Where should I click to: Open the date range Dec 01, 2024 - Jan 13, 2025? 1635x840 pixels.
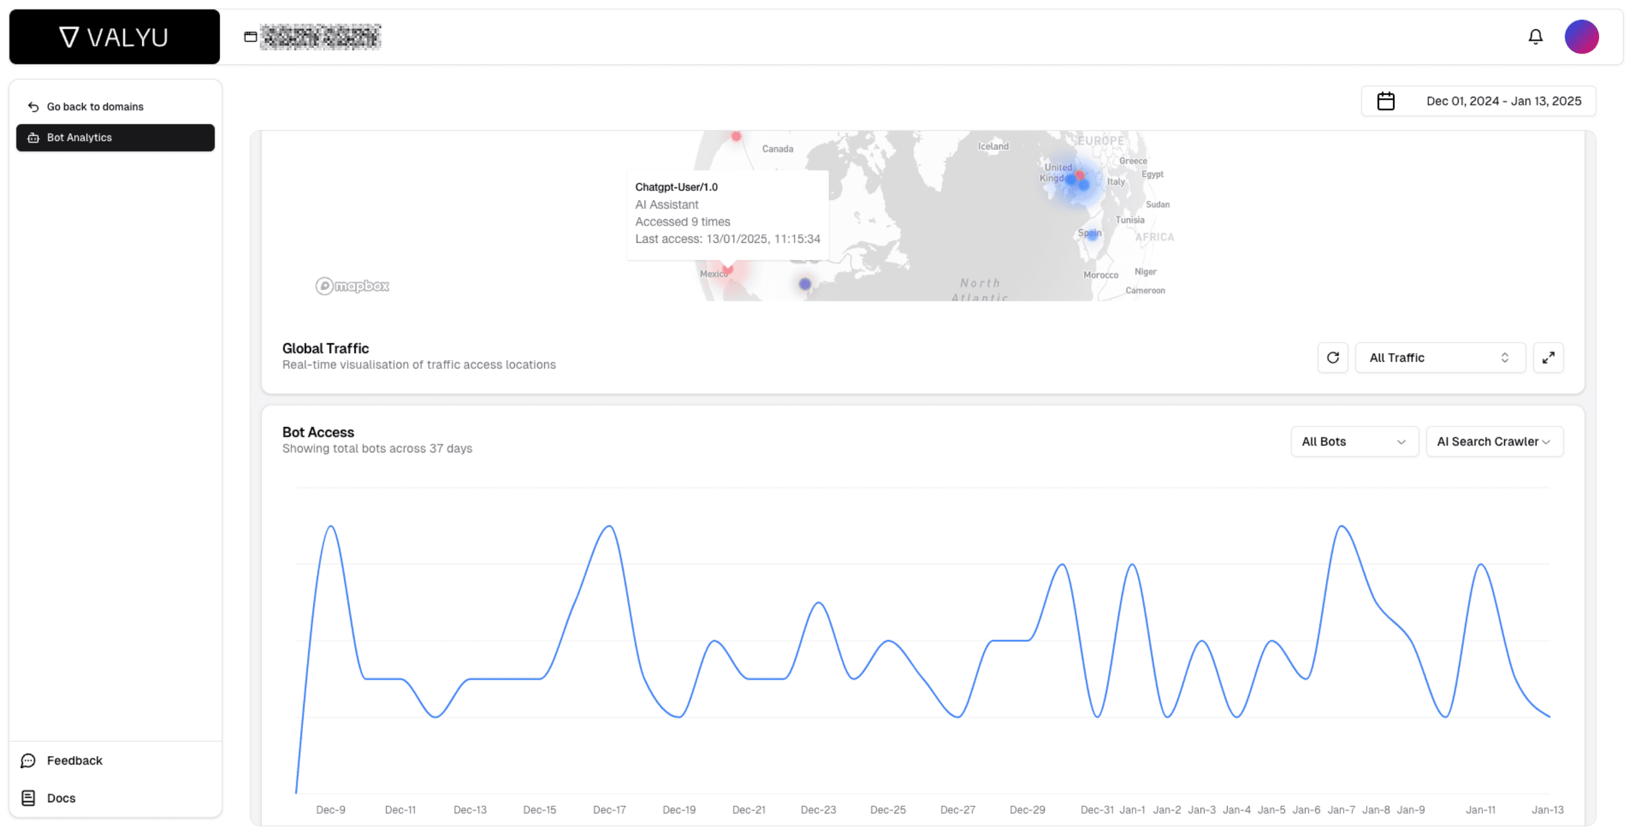1478,101
